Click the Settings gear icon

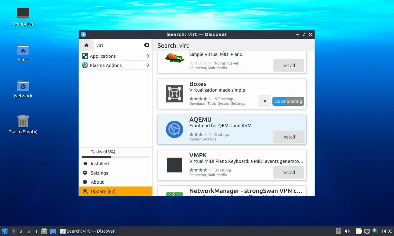click(85, 173)
